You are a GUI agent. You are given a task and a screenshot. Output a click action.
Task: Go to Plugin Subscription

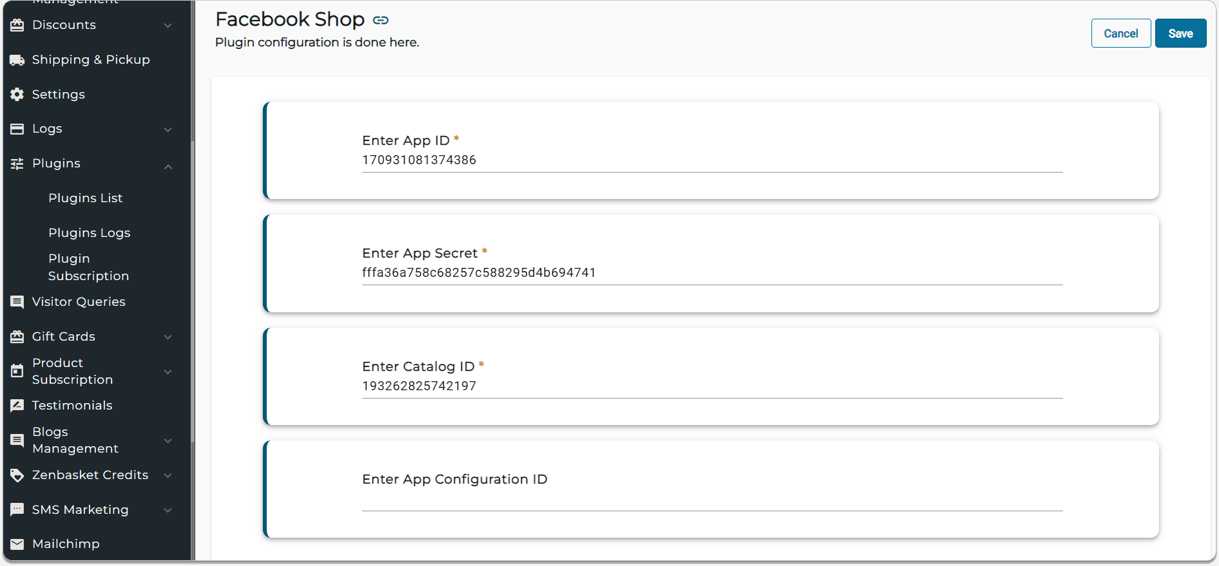click(88, 267)
